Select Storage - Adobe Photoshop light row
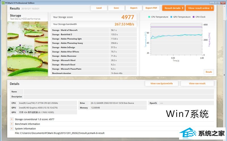This screenshot has width=227, height=141. tap(94, 39)
